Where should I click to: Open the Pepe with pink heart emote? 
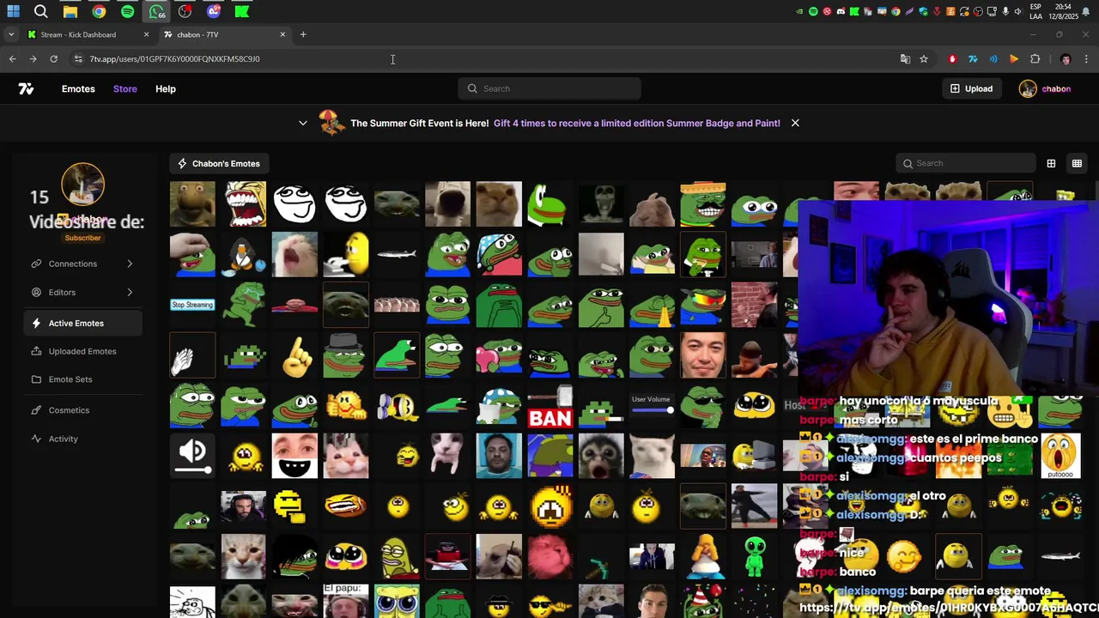point(499,355)
